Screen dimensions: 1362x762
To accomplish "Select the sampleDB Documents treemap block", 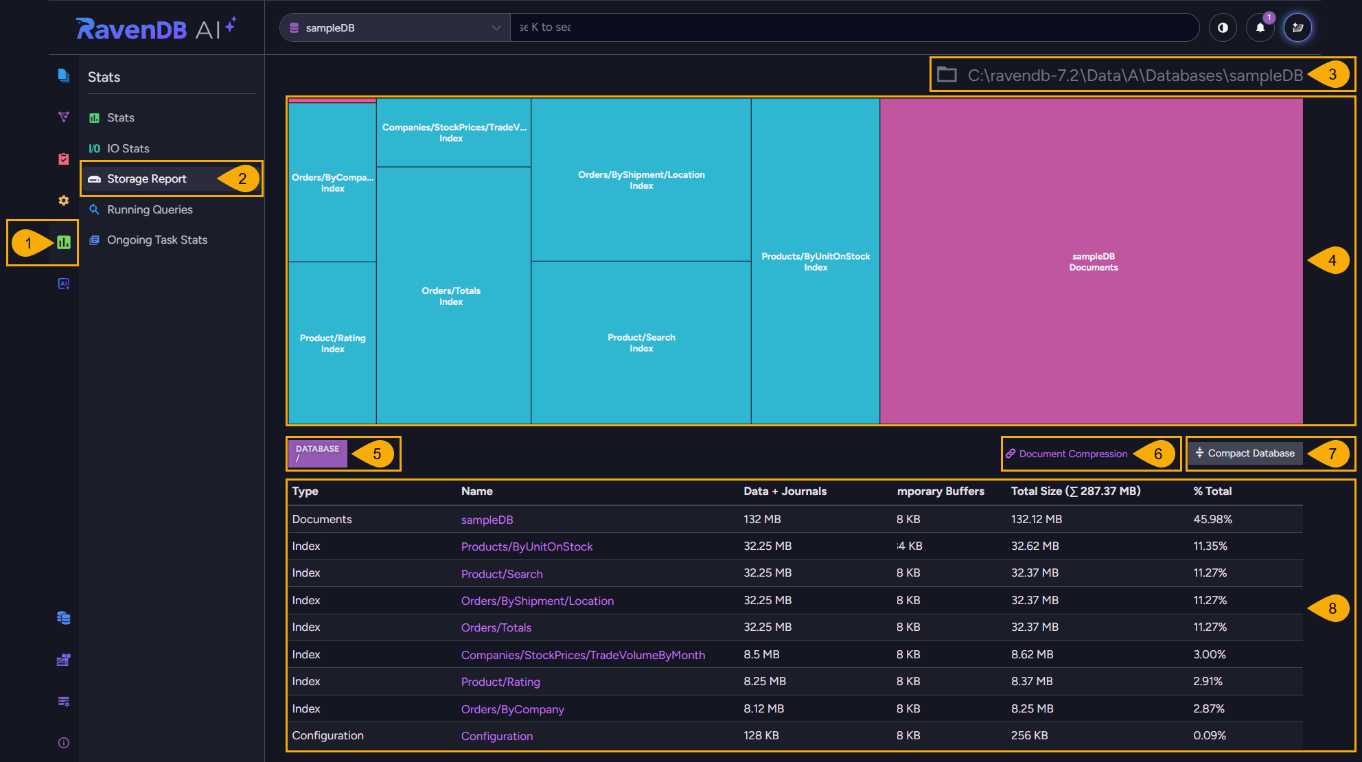I will click(x=1092, y=262).
